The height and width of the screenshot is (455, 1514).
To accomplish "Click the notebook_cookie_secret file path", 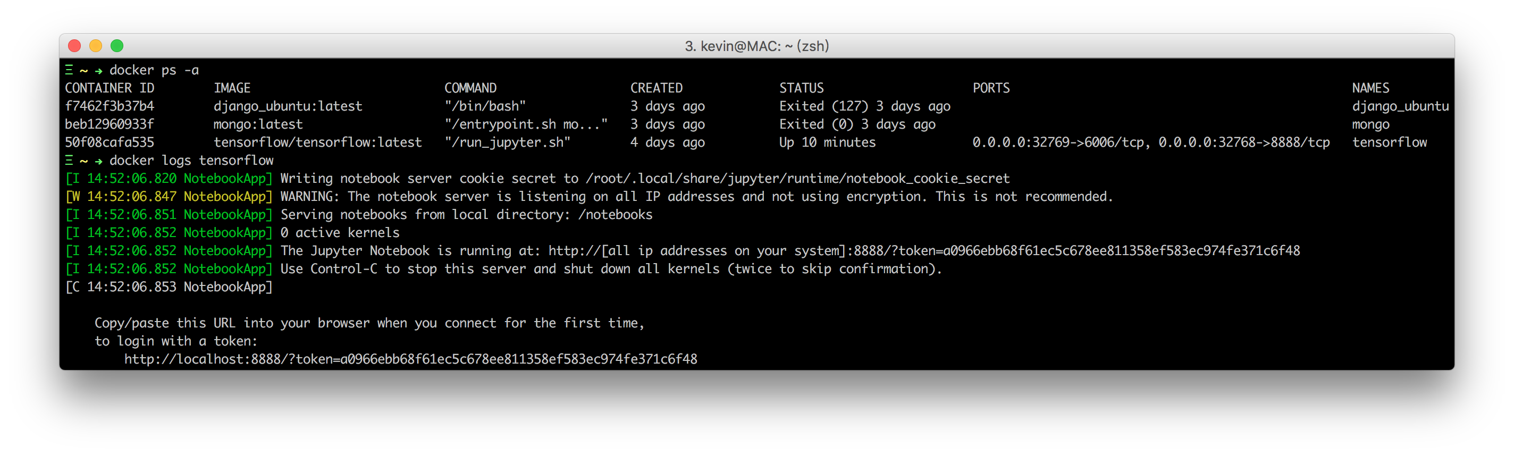I will (x=797, y=179).
